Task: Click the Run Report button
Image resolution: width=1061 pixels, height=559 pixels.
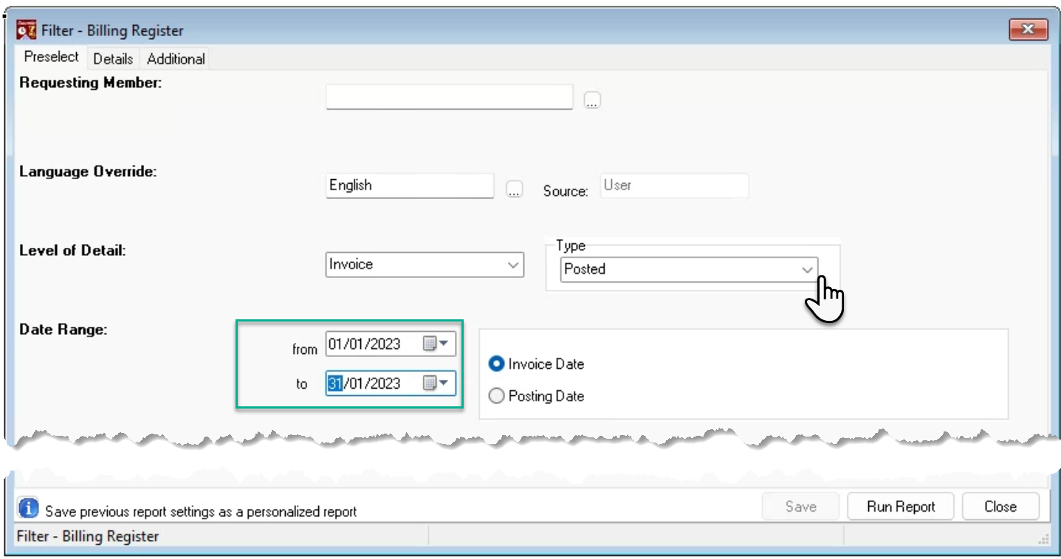Action: [x=901, y=507]
